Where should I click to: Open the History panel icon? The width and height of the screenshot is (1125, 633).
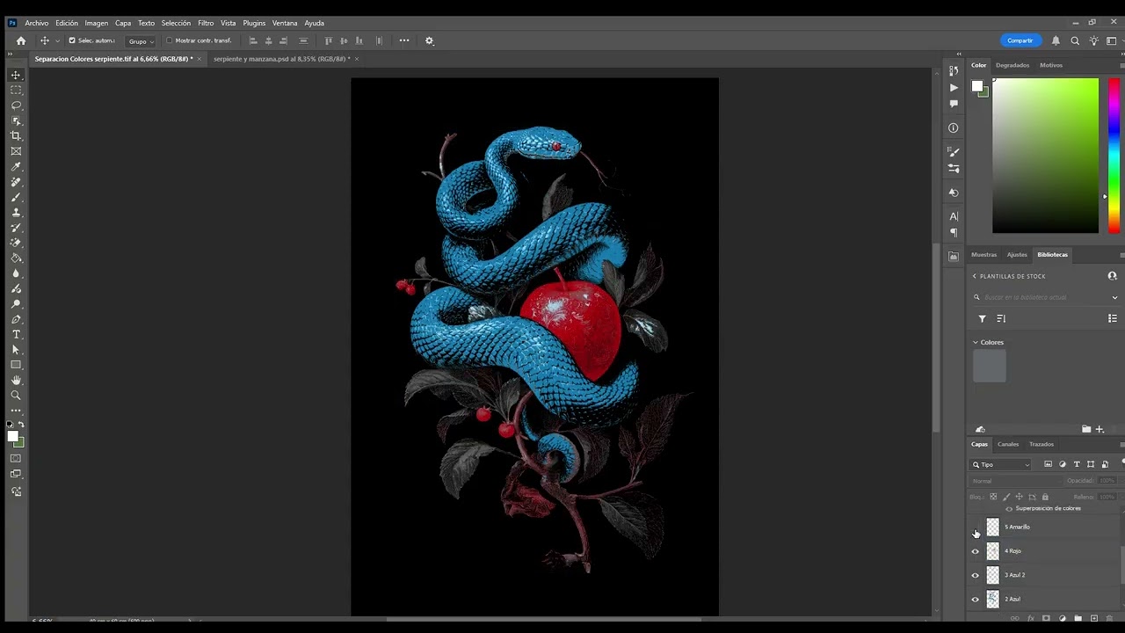(x=954, y=71)
